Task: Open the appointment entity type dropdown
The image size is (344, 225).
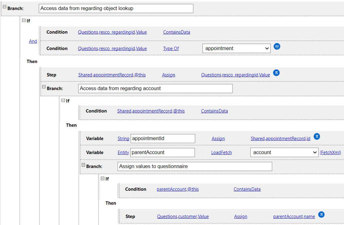Action: (236, 49)
